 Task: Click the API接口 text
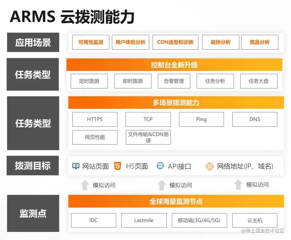tap(179, 166)
